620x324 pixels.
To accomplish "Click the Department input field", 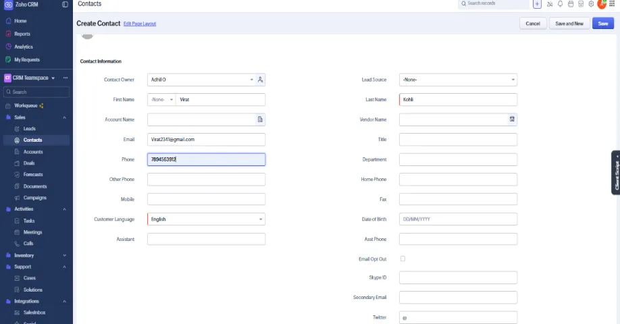I will pyautogui.click(x=458, y=159).
